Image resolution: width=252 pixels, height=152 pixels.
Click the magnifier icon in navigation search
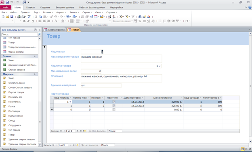(x=39, y=34)
